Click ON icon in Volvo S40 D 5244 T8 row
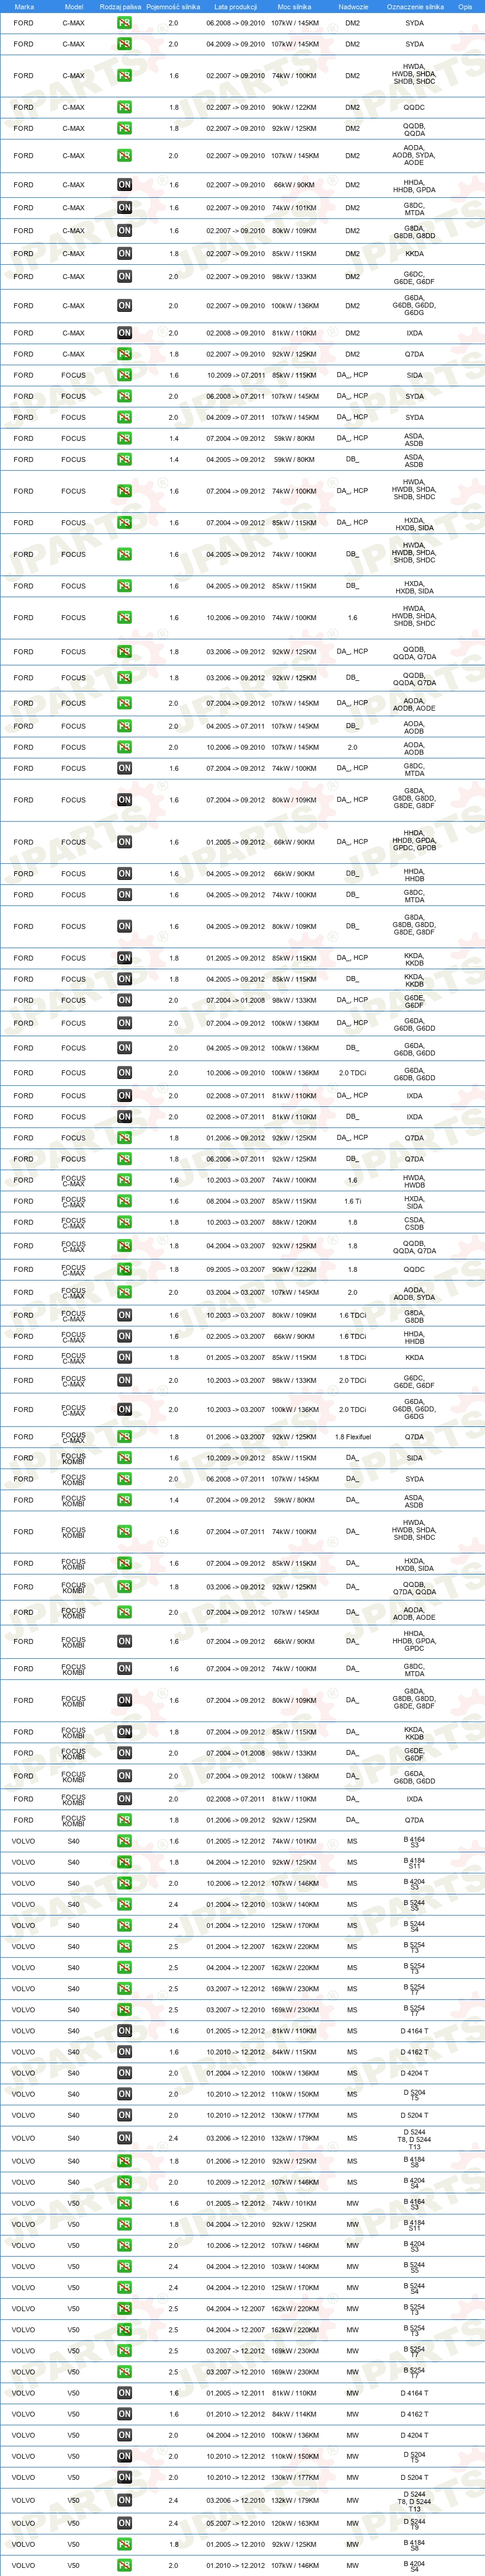The height and width of the screenshot is (2576, 485). pyautogui.click(x=124, y=2138)
